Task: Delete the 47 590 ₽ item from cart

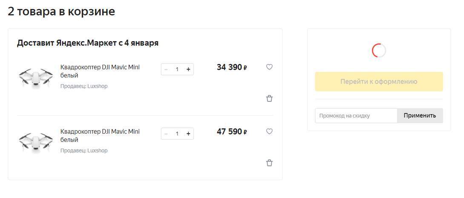Action: 269,163
